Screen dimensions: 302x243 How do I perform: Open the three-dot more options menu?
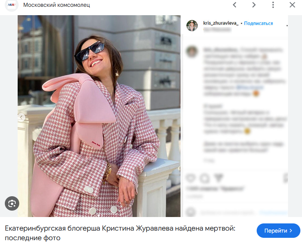(273, 5)
